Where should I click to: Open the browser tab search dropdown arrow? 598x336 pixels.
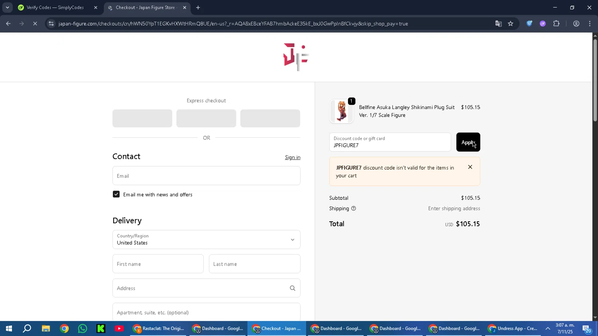coord(7,8)
